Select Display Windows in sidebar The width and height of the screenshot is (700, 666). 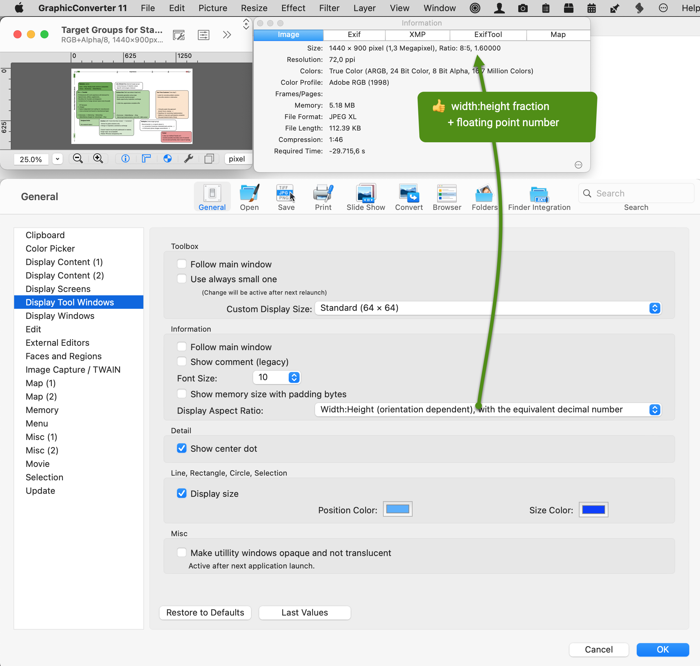(x=78, y=316)
